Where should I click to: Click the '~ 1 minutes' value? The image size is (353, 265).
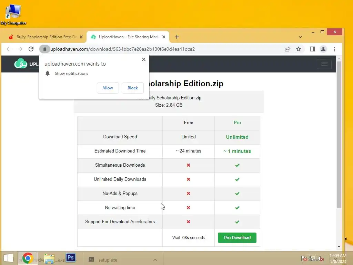click(x=237, y=151)
